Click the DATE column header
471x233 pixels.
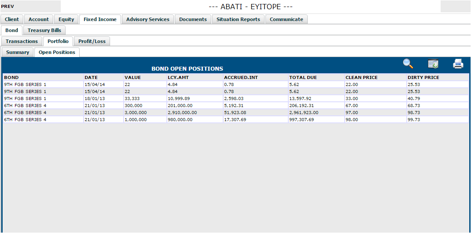click(103, 77)
